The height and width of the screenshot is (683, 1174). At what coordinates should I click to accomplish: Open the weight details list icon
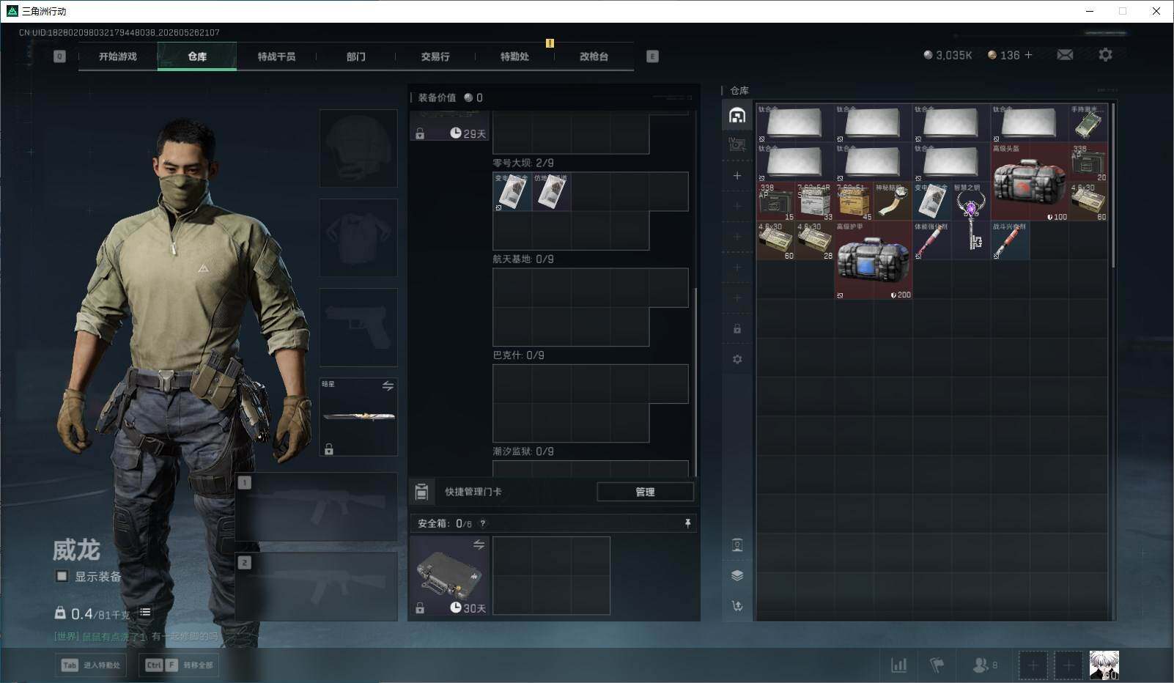[145, 613]
